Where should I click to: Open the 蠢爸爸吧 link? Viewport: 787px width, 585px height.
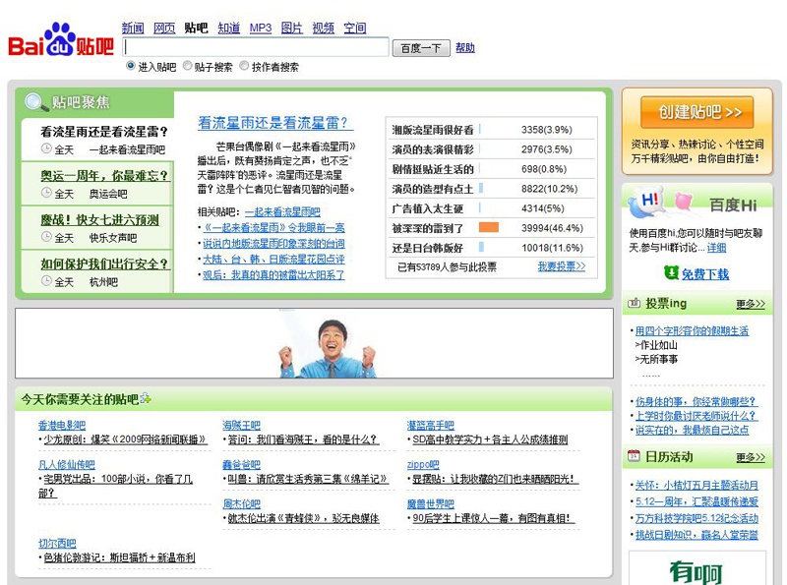click(241, 465)
